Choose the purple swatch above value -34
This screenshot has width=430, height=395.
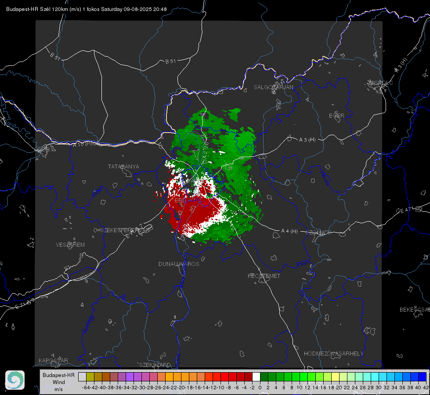[x=130, y=377]
